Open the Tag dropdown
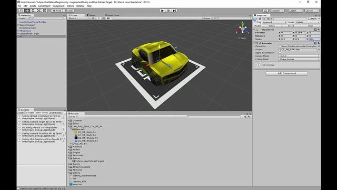The image size is (337, 190). (x=274, y=22)
